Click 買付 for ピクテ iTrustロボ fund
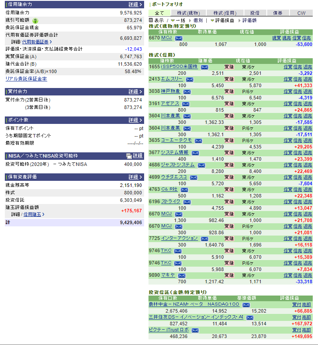This screenshot has width=318, height=345. [x=297, y=330]
